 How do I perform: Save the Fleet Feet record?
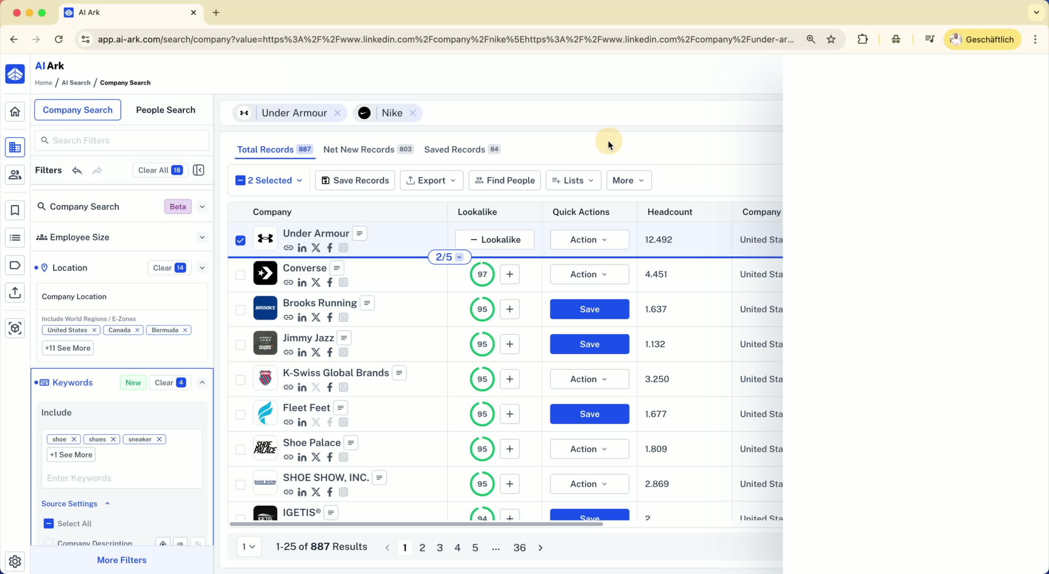589,414
